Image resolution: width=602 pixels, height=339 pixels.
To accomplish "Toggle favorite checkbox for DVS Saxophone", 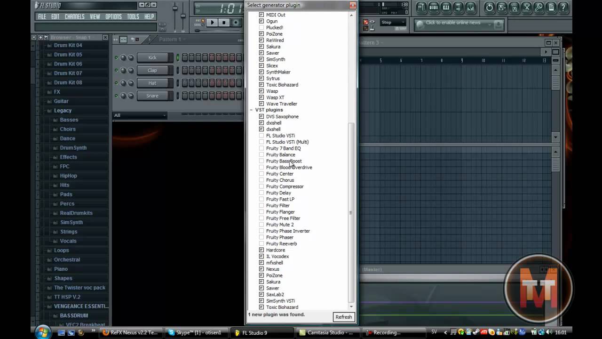I will coord(261,116).
